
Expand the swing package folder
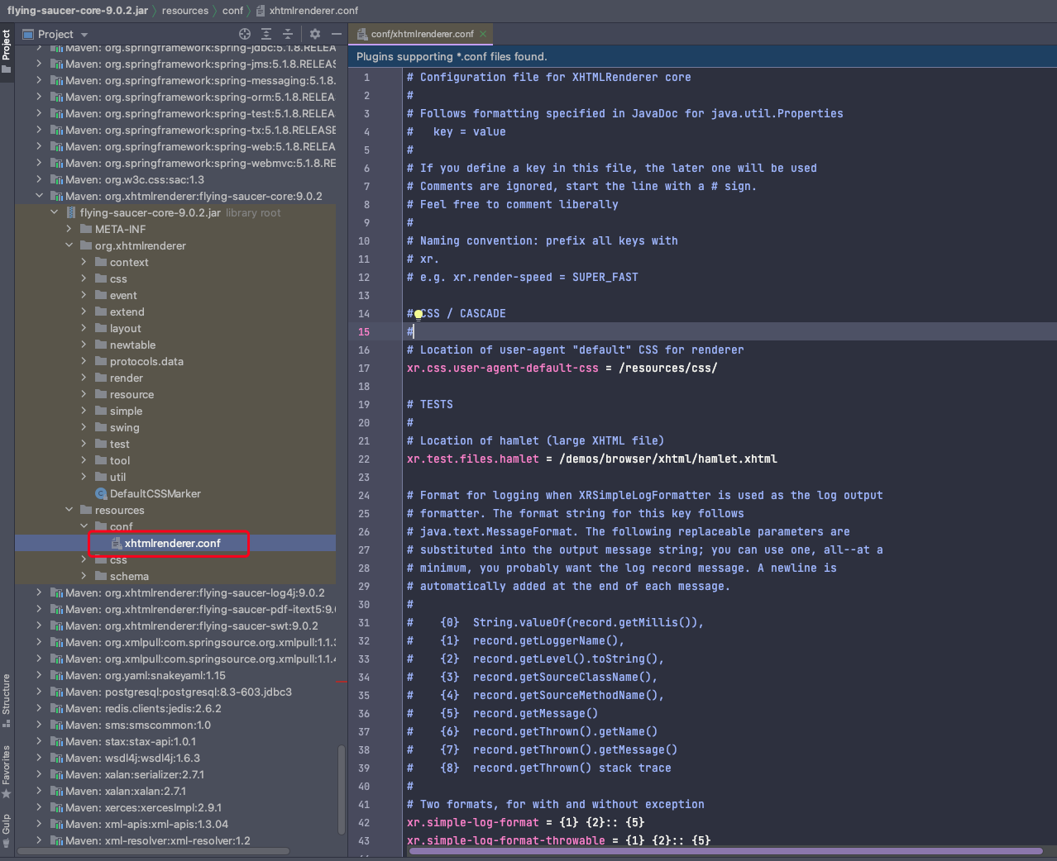click(84, 427)
